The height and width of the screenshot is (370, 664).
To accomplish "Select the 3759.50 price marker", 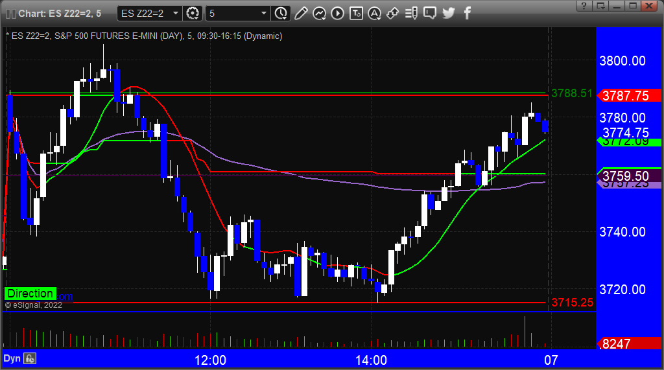I will click(x=629, y=176).
